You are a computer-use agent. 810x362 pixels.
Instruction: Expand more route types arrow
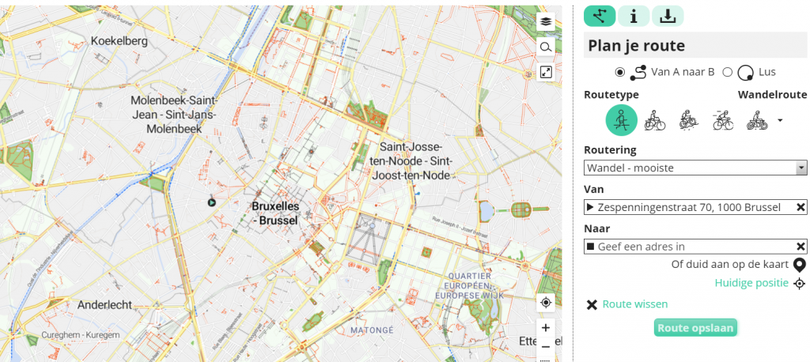(781, 121)
